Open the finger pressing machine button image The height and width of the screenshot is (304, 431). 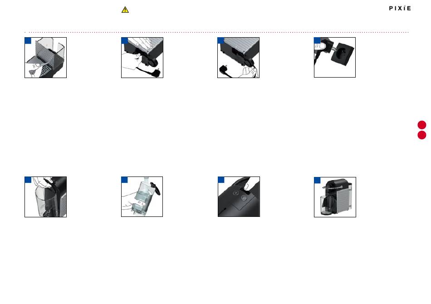coord(239,196)
